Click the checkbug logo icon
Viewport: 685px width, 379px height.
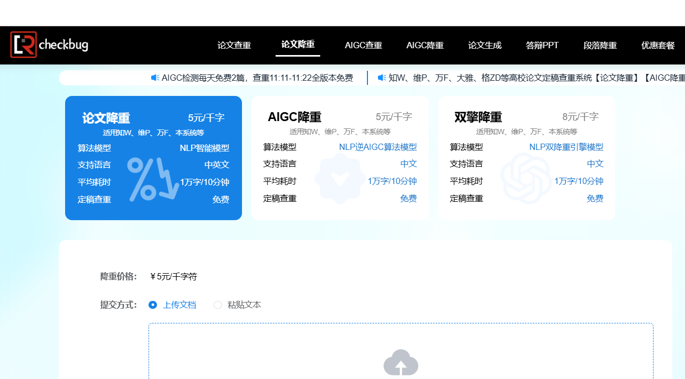click(x=23, y=45)
